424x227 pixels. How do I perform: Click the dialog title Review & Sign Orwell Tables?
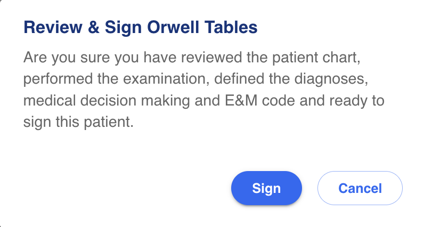141,27
